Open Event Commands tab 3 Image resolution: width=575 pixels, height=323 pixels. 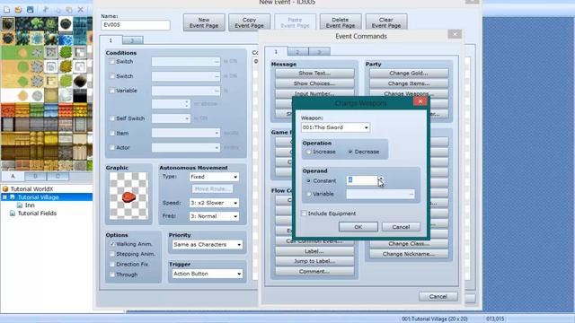pyautogui.click(x=319, y=52)
